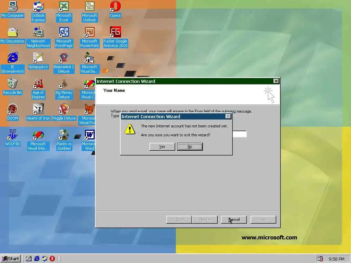Open Microsoft Outlook desktop shortcut
Image resolution: width=351 pixels, height=263 pixels.
coord(89,11)
